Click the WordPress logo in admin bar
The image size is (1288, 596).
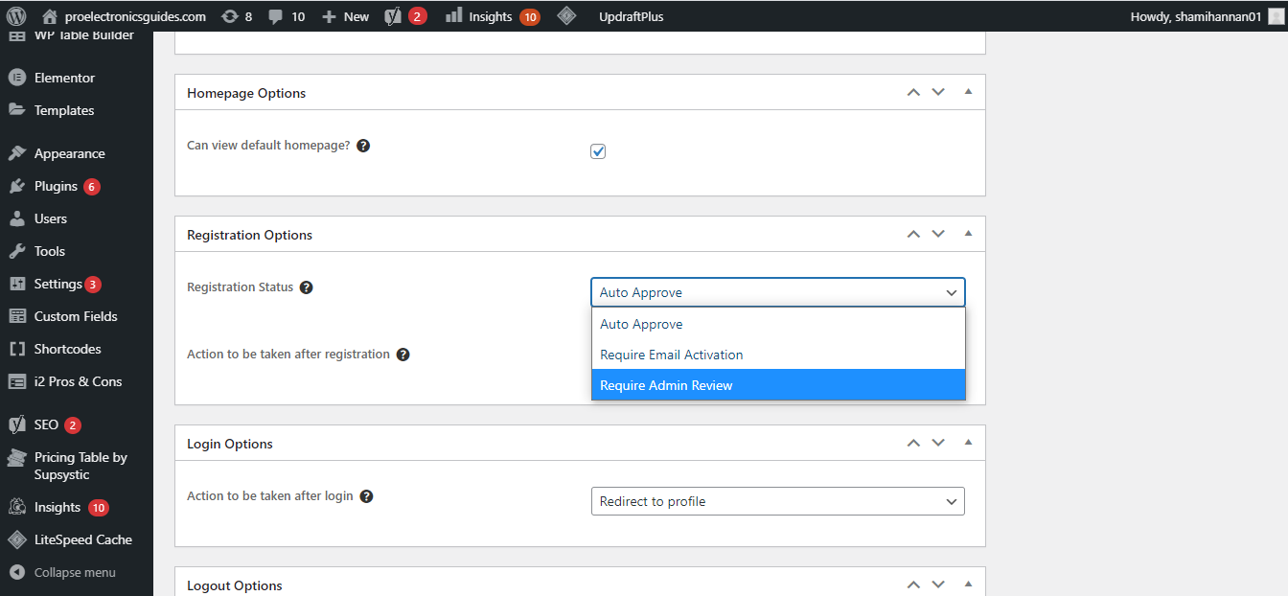[16, 16]
